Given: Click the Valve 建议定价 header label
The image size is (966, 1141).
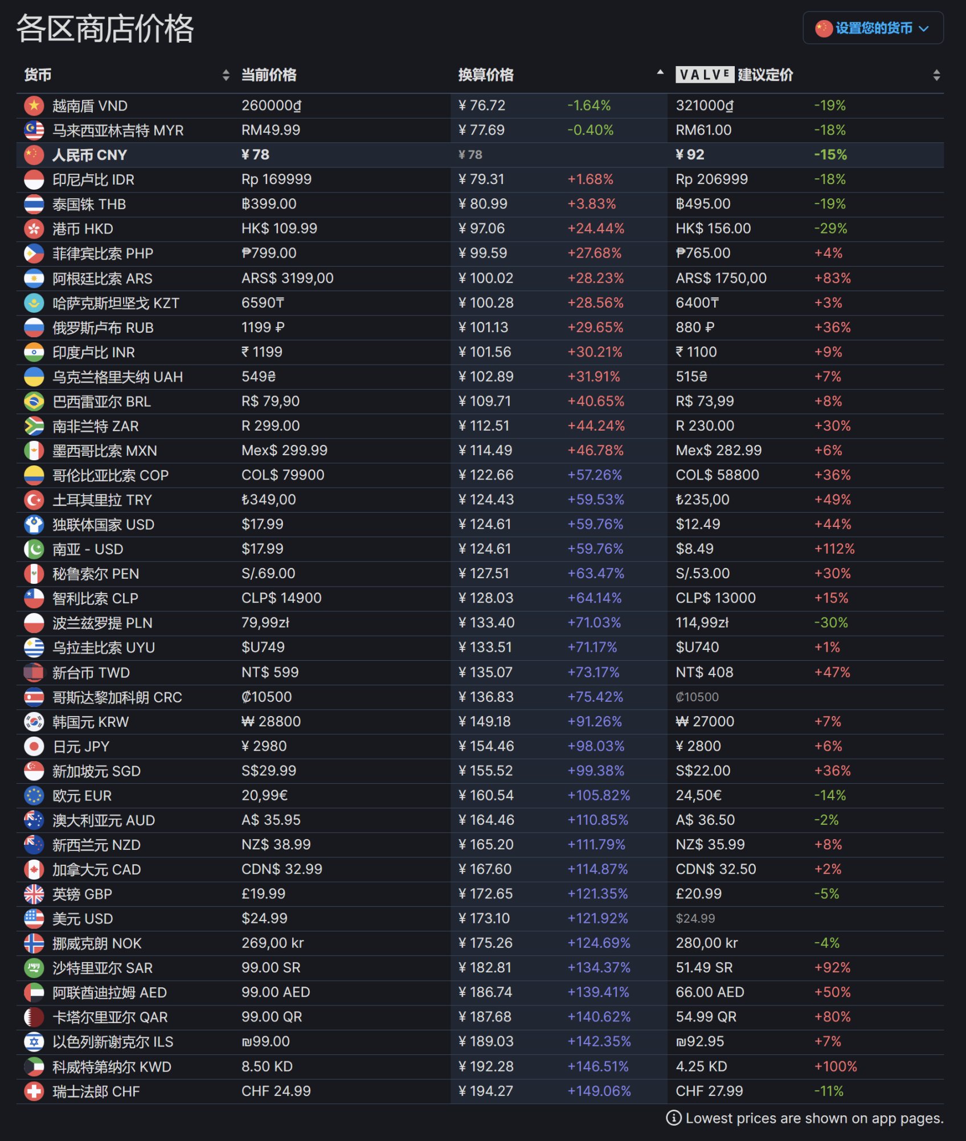Looking at the screenshot, I should [x=734, y=75].
